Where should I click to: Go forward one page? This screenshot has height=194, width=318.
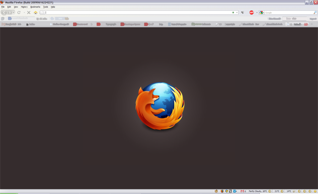pyautogui.click(x=9, y=12)
